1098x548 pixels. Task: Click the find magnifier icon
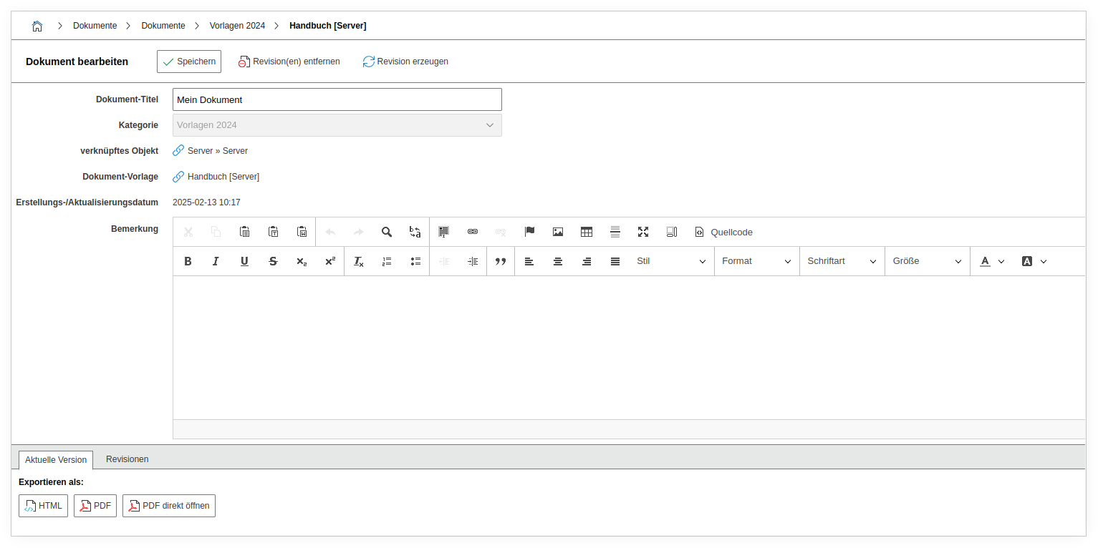[x=387, y=232]
